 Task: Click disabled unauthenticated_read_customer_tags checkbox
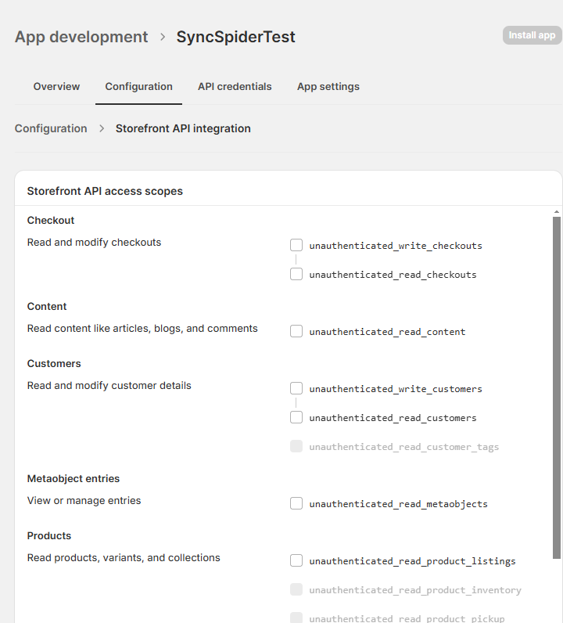(x=296, y=446)
